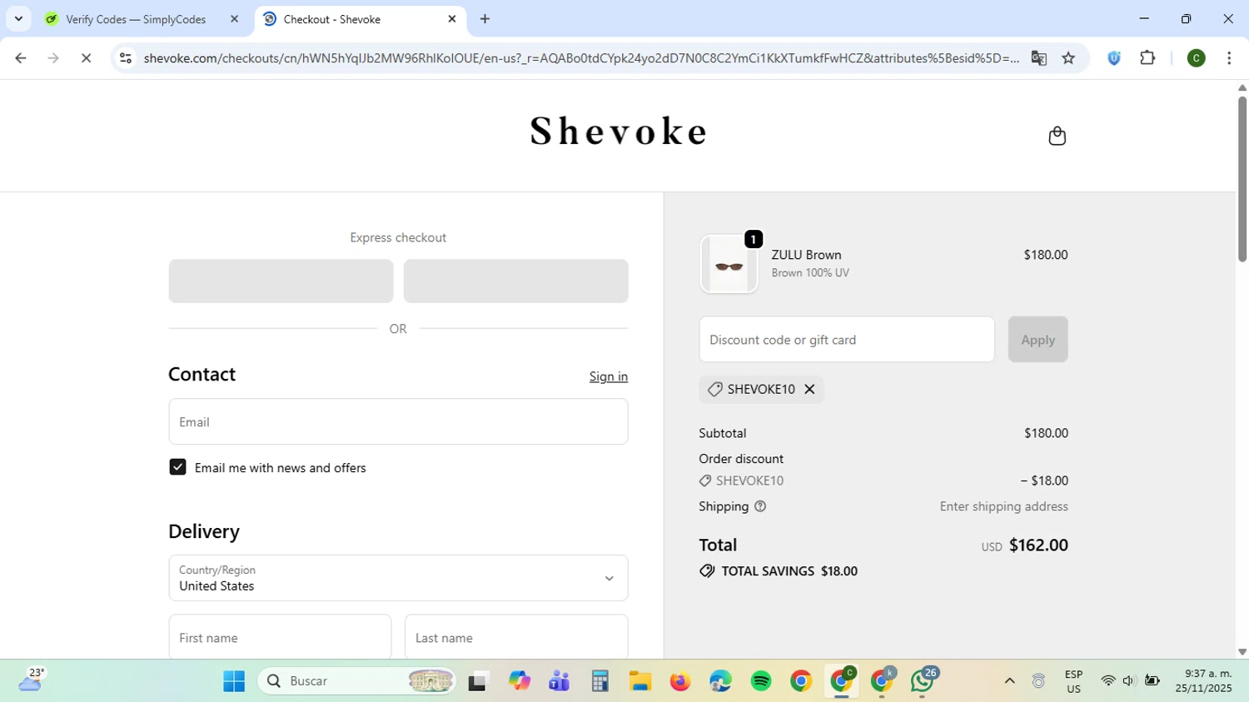Click the taskbar Buscar search box
The image size is (1249, 702).
(357, 681)
